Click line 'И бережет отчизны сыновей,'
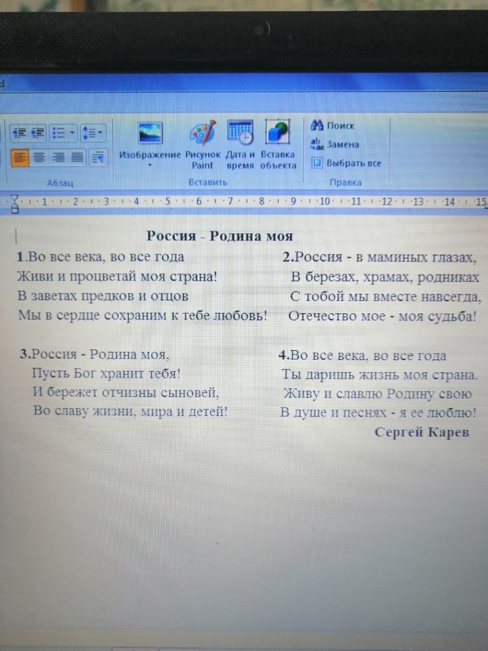 (126, 392)
